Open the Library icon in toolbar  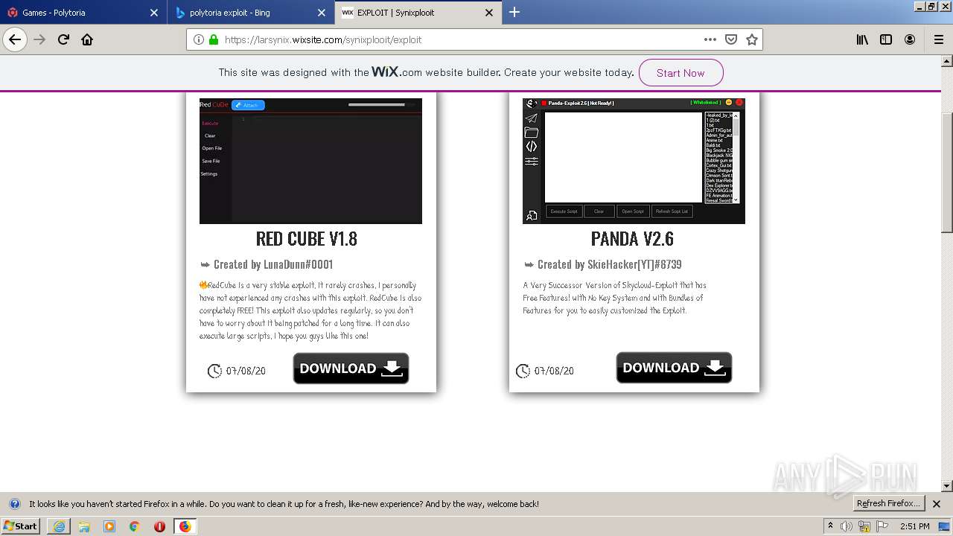pyautogui.click(x=862, y=39)
